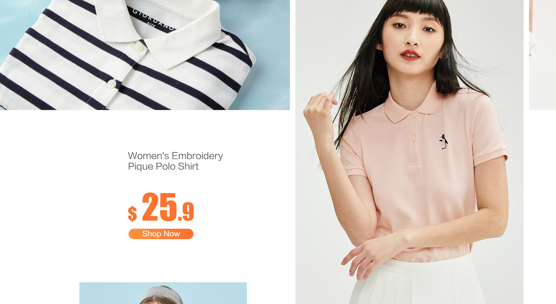Viewport: 556px width, 304px height.
Task: Click the model's face in the pink polo photo
Action: click(x=413, y=35)
